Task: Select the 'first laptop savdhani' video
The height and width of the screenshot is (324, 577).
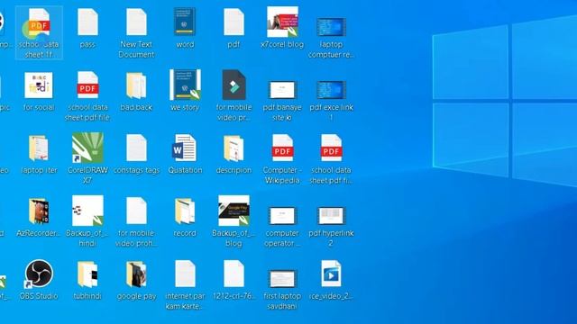Action: pyautogui.click(x=282, y=279)
